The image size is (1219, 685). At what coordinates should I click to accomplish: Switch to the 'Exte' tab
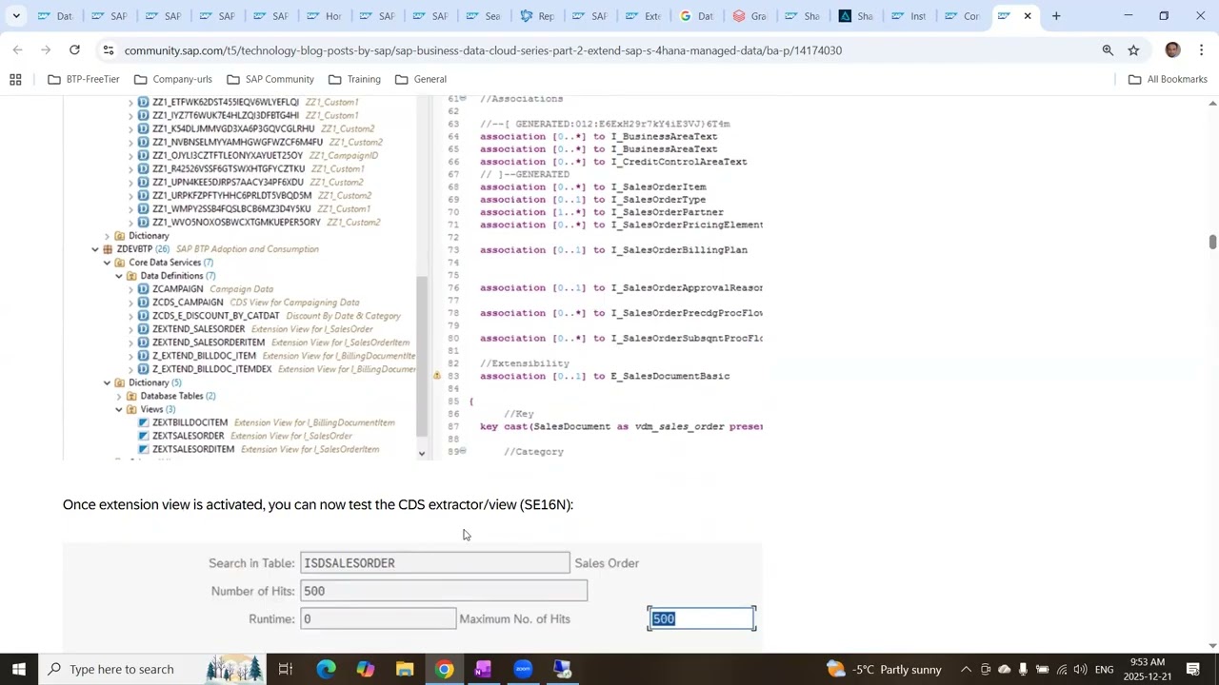pyautogui.click(x=643, y=16)
